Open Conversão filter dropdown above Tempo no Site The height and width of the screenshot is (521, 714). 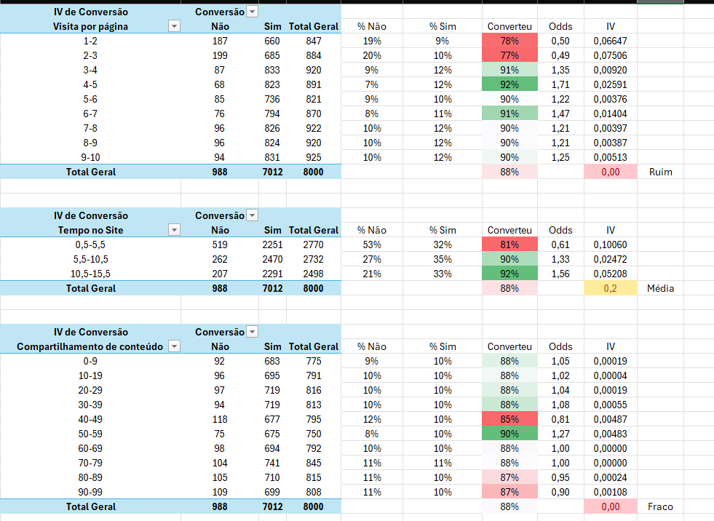coord(252,215)
